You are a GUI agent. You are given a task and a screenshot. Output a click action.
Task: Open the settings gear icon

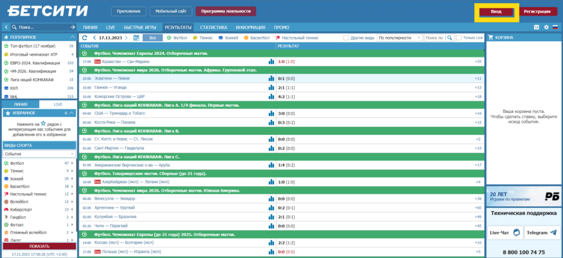click(545, 27)
